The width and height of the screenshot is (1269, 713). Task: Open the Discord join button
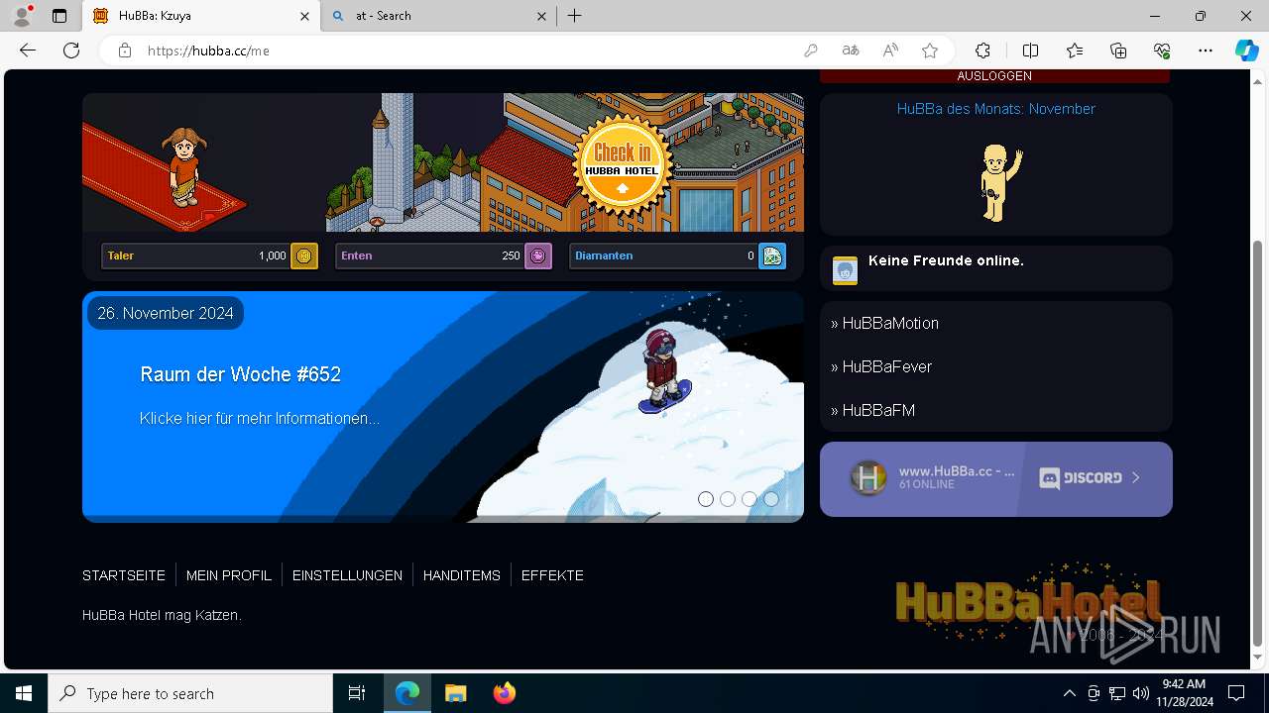coord(1090,477)
